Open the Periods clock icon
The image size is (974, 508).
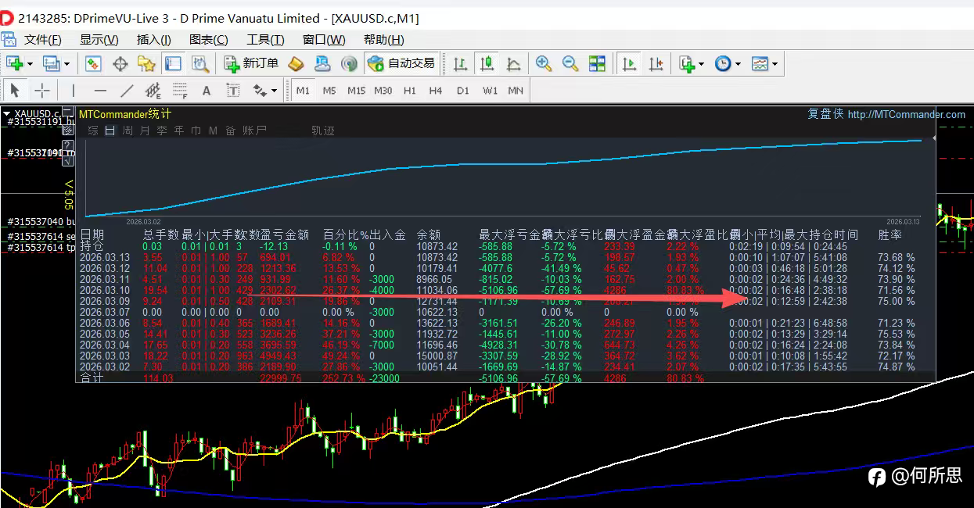(722, 63)
